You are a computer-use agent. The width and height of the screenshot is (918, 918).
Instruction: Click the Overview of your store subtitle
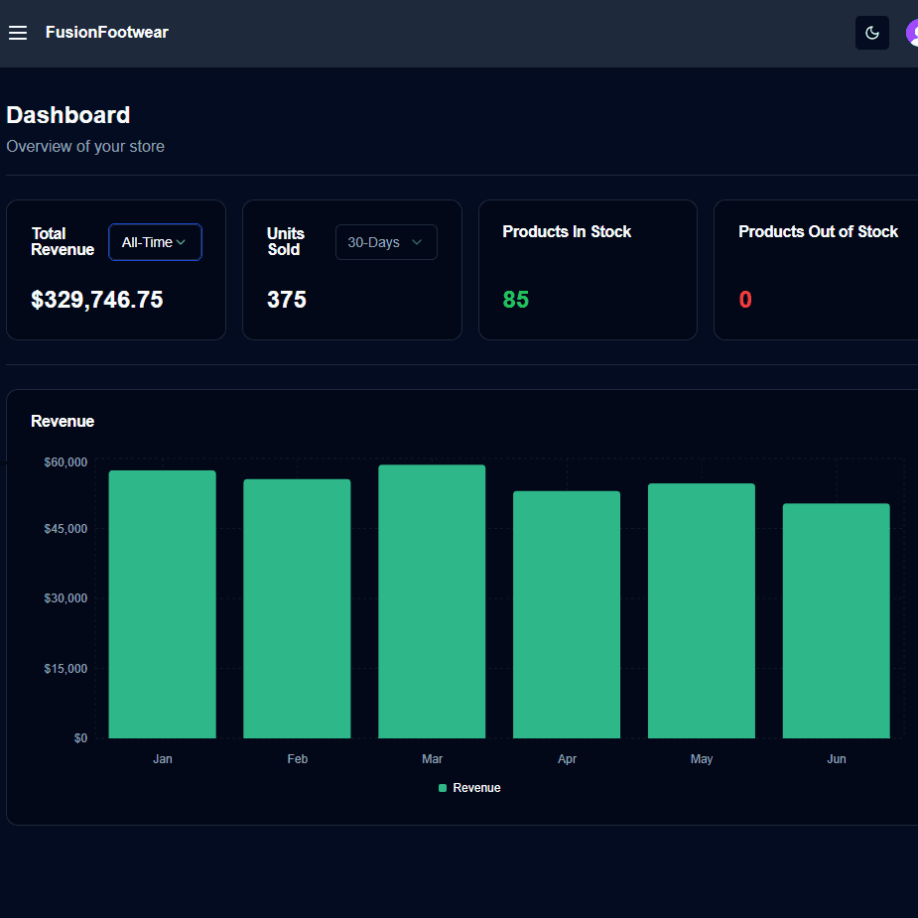(85, 146)
